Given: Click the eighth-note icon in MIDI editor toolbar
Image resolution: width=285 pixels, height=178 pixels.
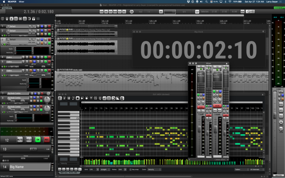Looking at the screenshot, I should [x=73, y=98].
